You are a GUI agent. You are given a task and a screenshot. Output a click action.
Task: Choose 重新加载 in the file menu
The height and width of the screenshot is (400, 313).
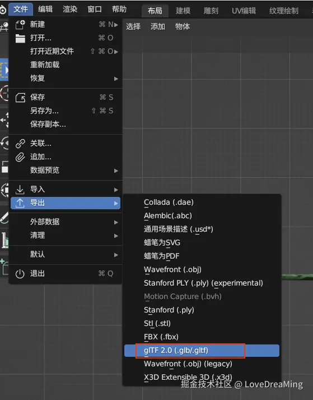(66, 65)
